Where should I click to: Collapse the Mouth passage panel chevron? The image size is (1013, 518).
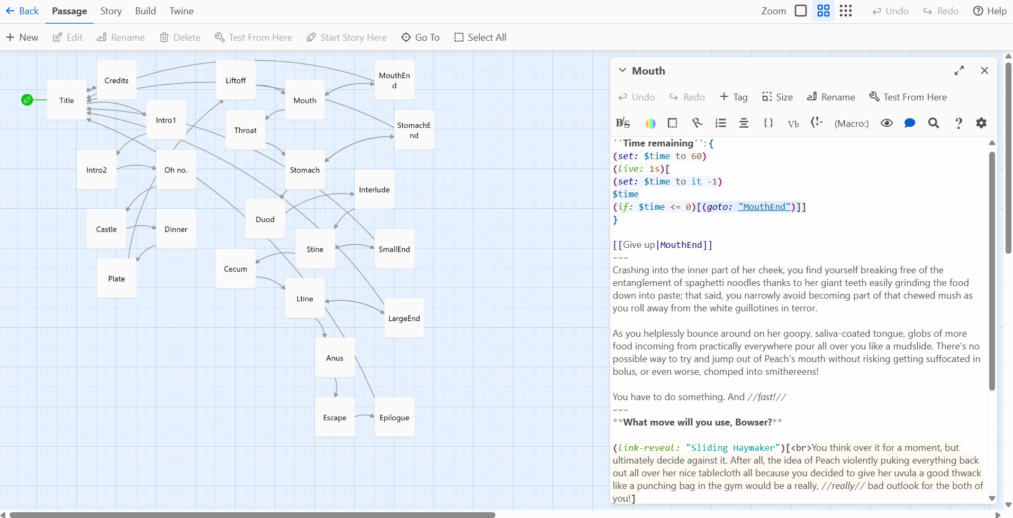tap(622, 70)
